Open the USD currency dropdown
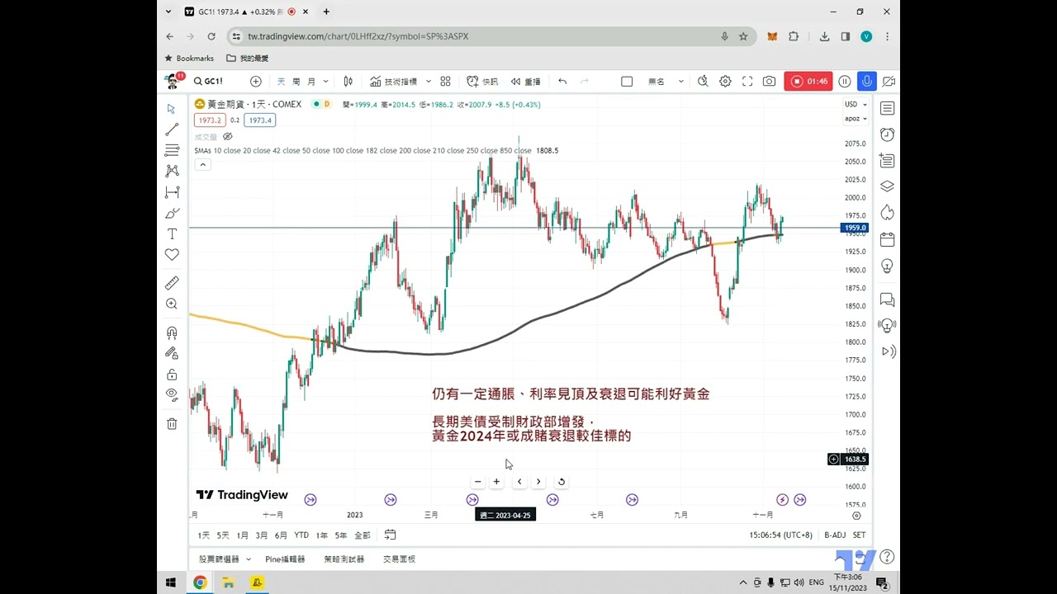1057x594 pixels. point(856,105)
